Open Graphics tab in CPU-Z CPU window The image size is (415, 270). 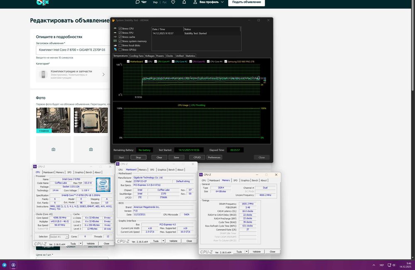point(79,172)
